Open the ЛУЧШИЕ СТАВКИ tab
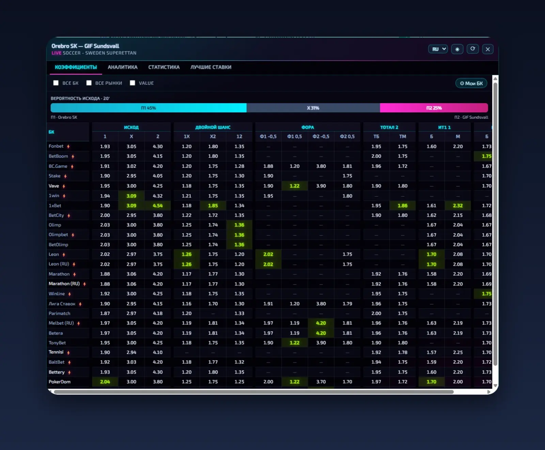 (211, 67)
